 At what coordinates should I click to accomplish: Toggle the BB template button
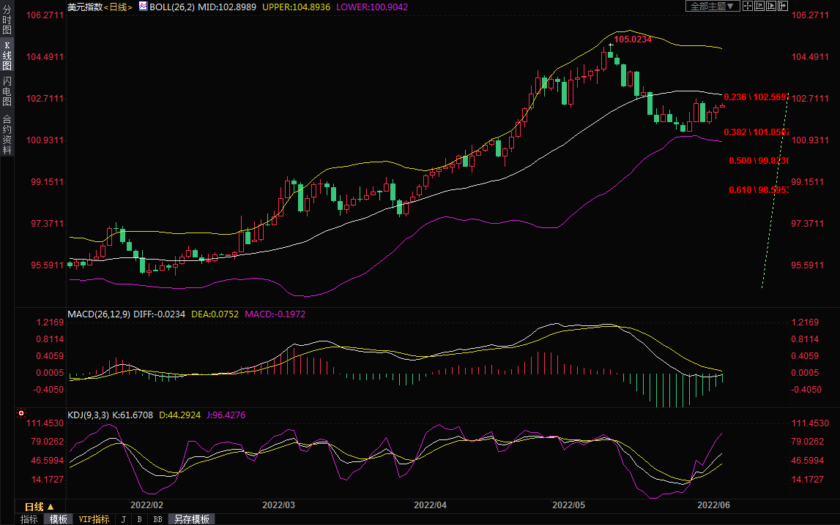point(157,519)
